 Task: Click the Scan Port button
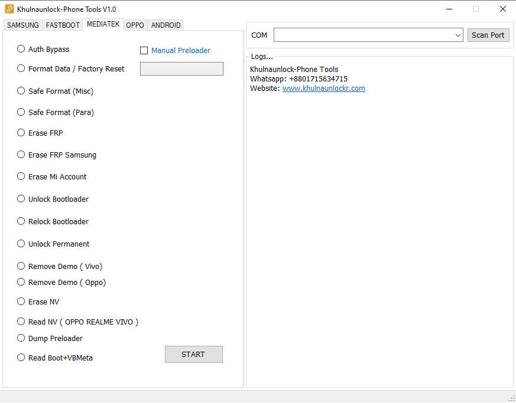coord(488,35)
